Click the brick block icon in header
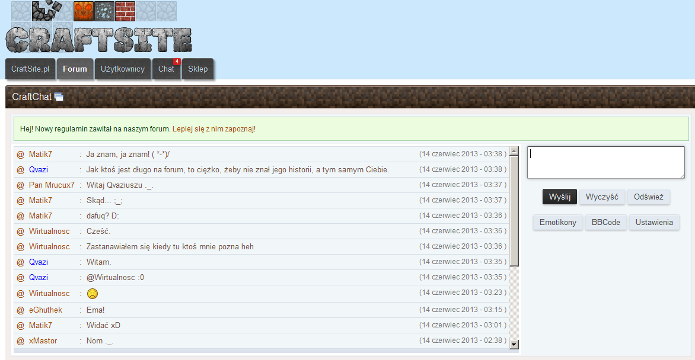 125,11
